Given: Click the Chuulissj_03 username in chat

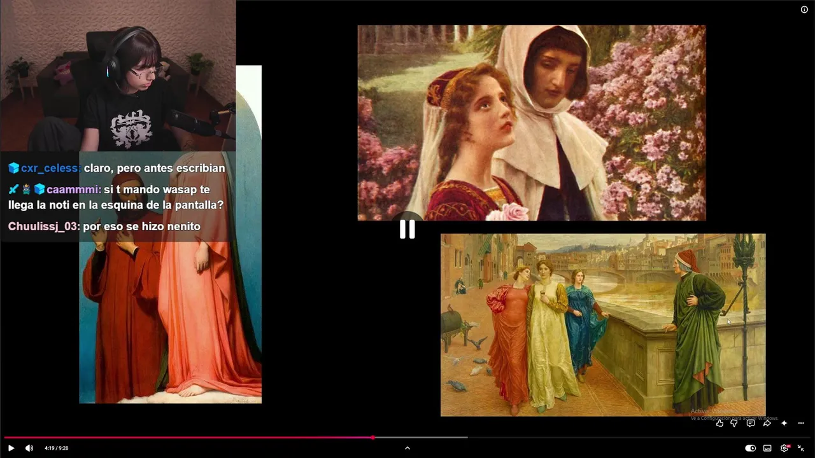Looking at the screenshot, I should [x=43, y=226].
